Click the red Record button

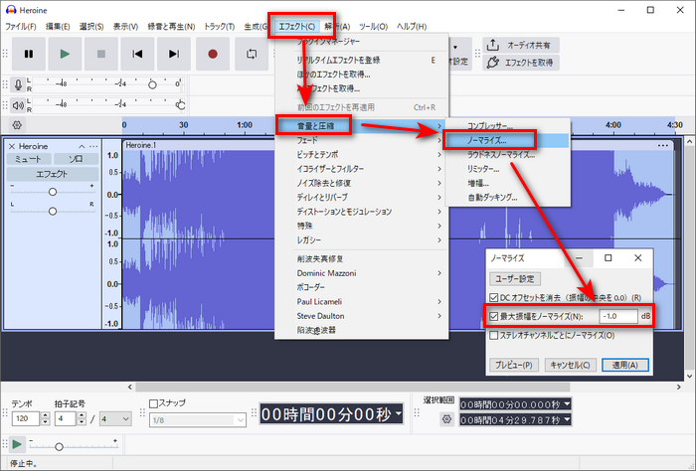pos(212,54)
